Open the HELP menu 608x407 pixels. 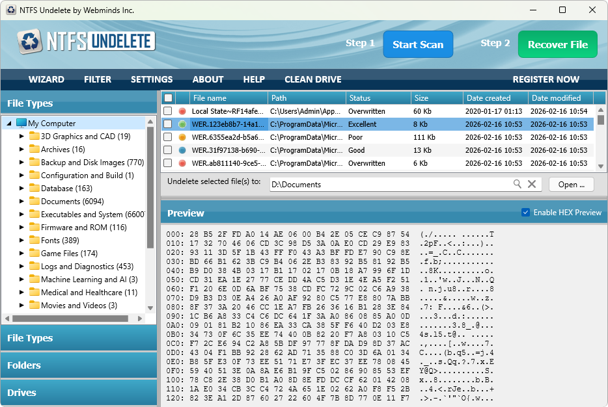254,79
